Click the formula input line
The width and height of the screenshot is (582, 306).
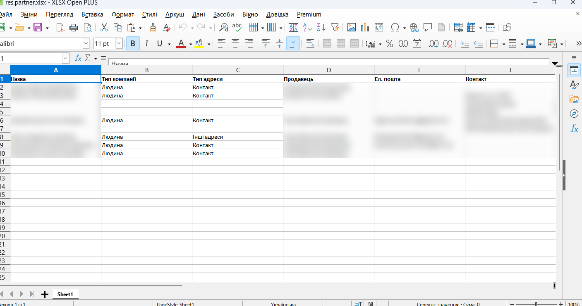[x=330, y=62]
